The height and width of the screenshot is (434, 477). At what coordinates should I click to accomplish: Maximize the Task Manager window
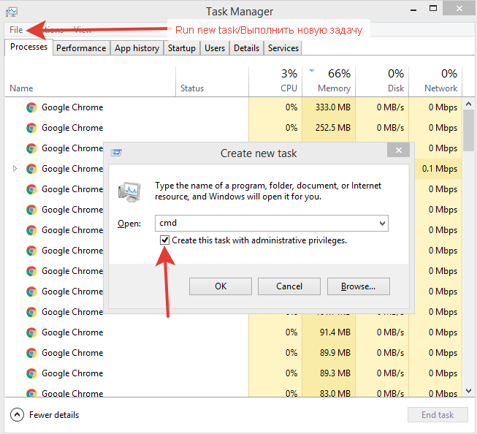[433, 9]
